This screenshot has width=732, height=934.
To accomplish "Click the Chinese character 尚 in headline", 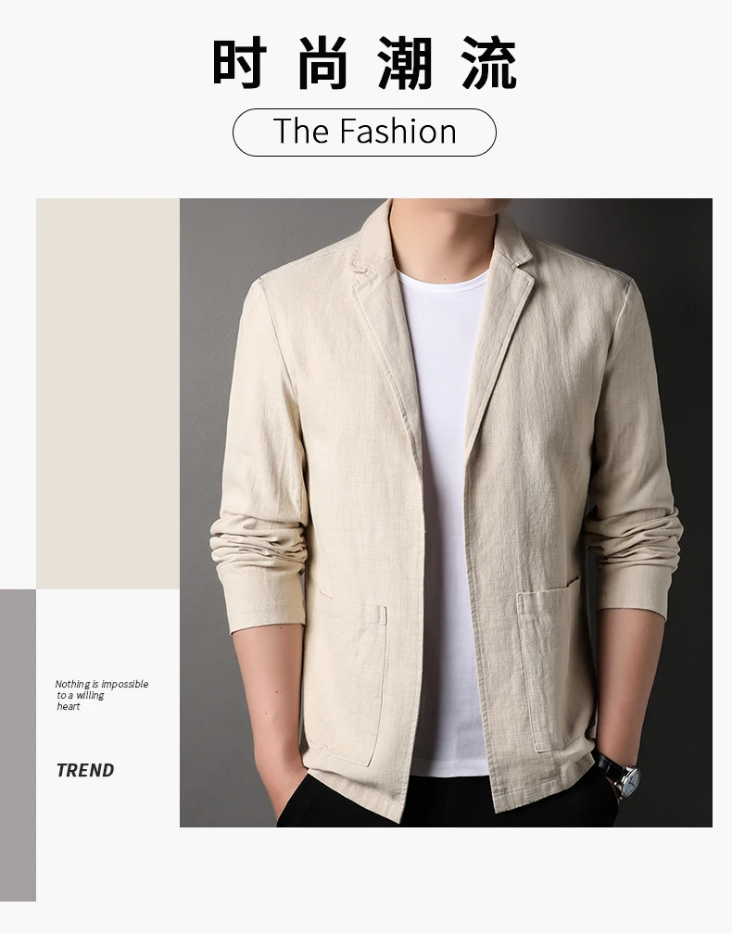I will [322, 63].
